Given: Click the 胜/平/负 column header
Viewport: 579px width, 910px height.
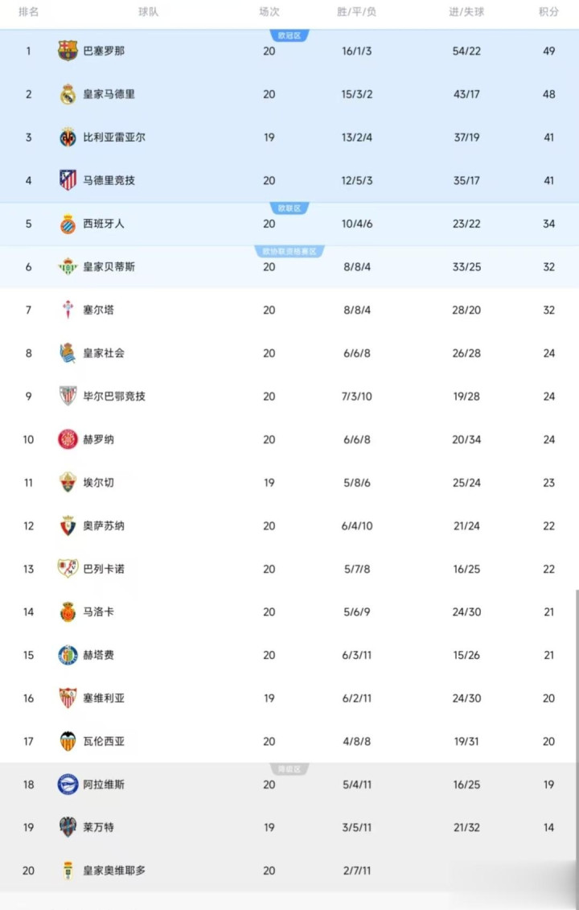Looking at the screenshot, I should tap(357, 12).
